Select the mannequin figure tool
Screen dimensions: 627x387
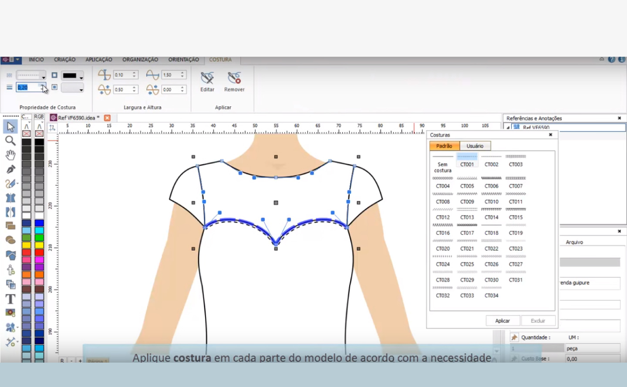10,270
